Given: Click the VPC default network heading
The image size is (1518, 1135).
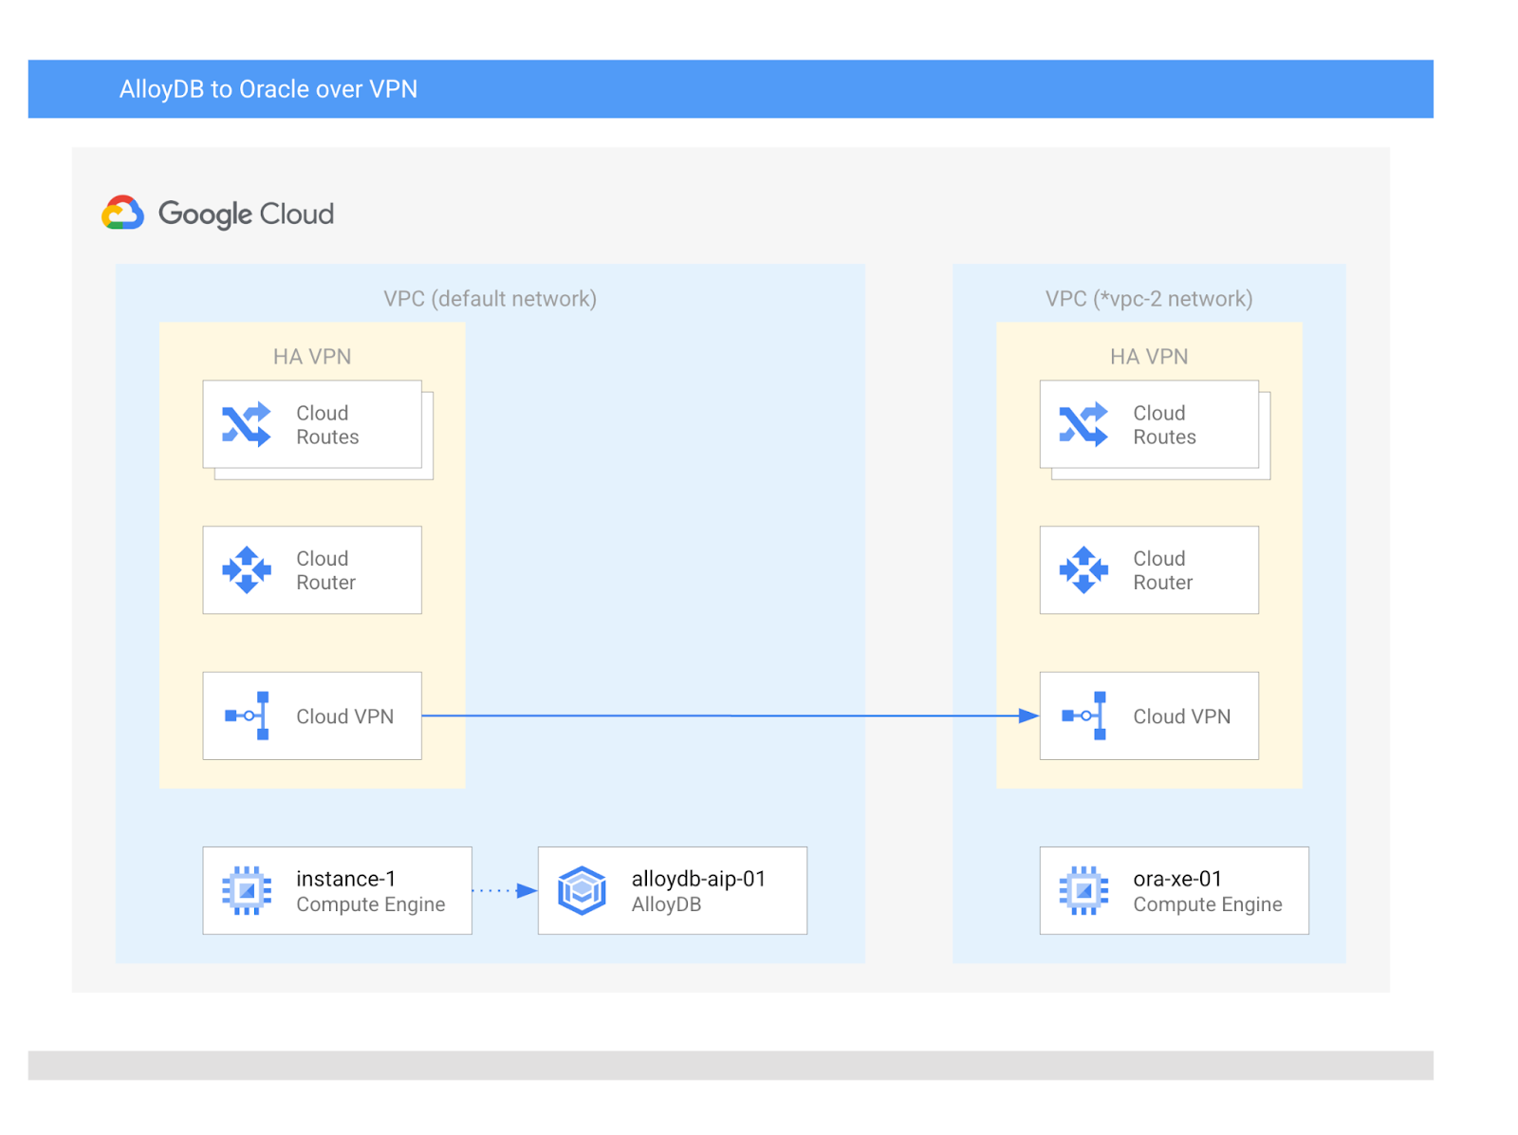Looking at the screenshot, I should point(490,298).
